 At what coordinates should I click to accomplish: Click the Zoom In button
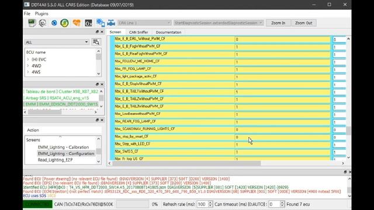(278, 23)
